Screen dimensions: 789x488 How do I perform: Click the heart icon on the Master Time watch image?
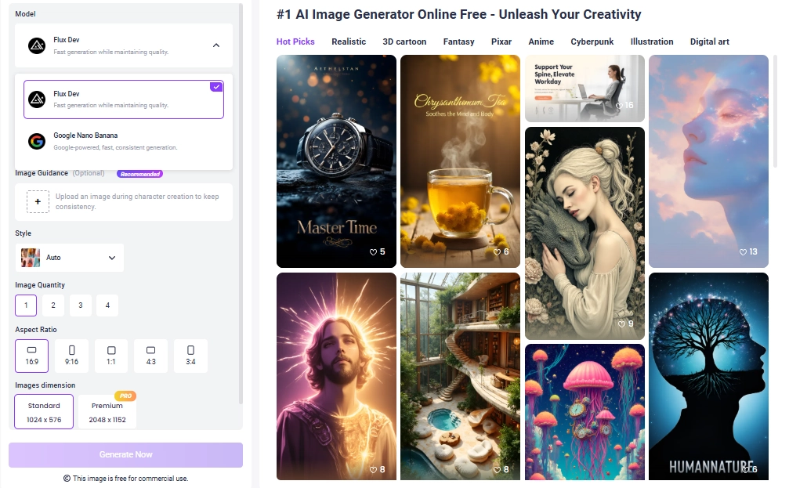(x=374, y=252)
